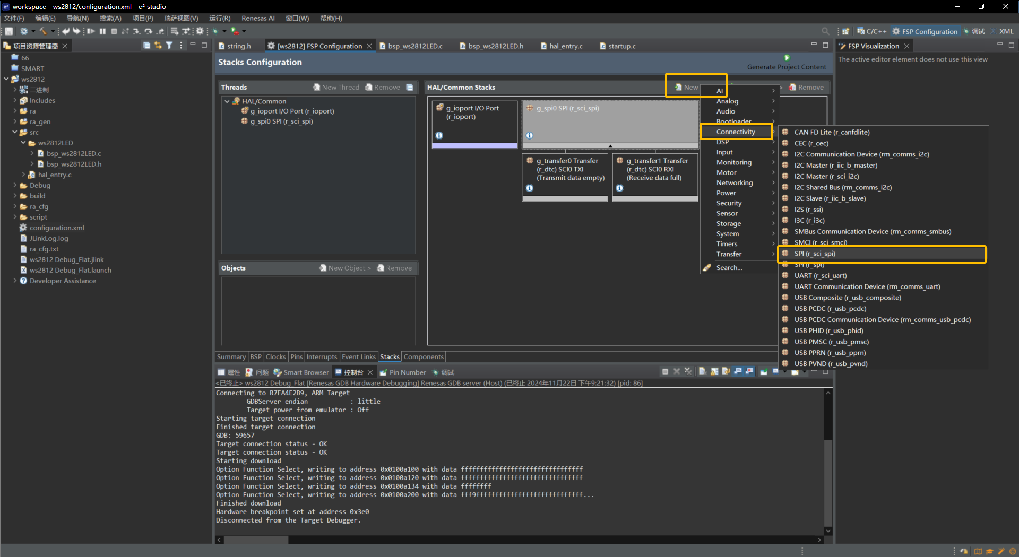Collapse the ws2812 project tree node
This screenshot has height=557, width=1019.
click(x=6, y=79)
